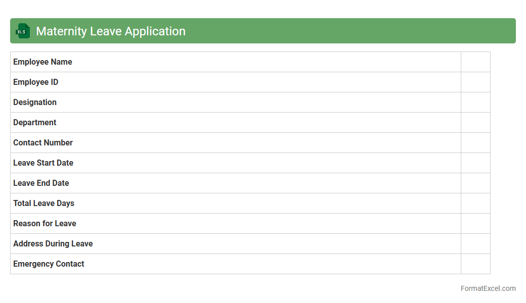Click the empty value cell for Leave End Date

(475, 183)
